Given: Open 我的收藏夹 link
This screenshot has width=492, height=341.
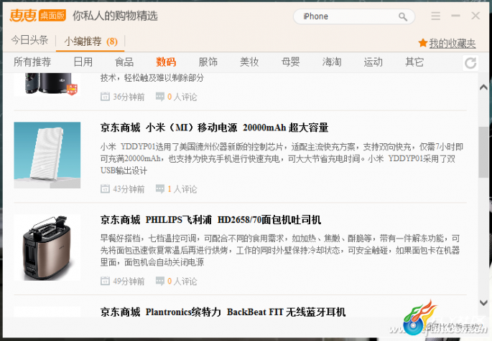Looking at the screenshot, I should [452, 44].
